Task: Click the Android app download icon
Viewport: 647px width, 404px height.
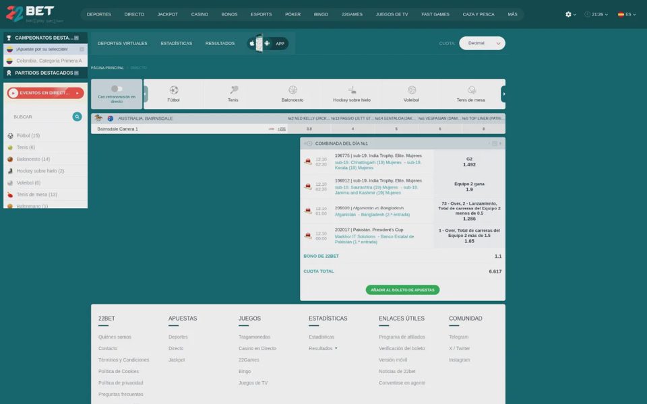Action: click(x=267, y=43)
